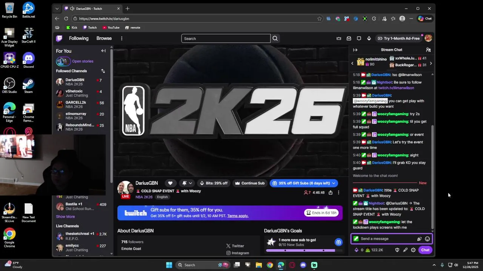Open the emote picker smiley

427,239
